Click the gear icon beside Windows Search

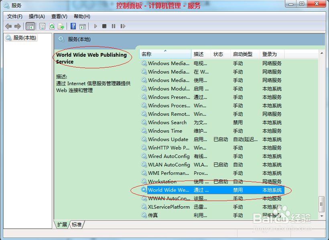pos(144,122)
